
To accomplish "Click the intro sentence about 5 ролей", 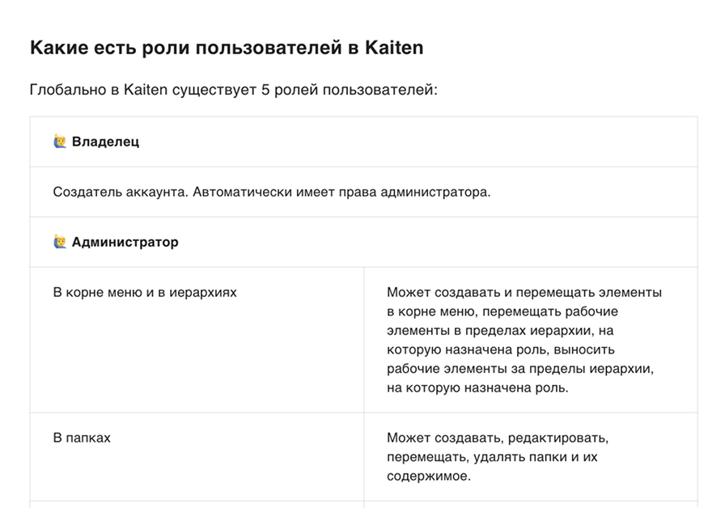I will click(234, 90).
